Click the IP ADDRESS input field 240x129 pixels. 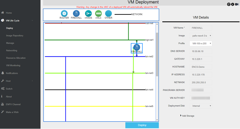[200, 75]
